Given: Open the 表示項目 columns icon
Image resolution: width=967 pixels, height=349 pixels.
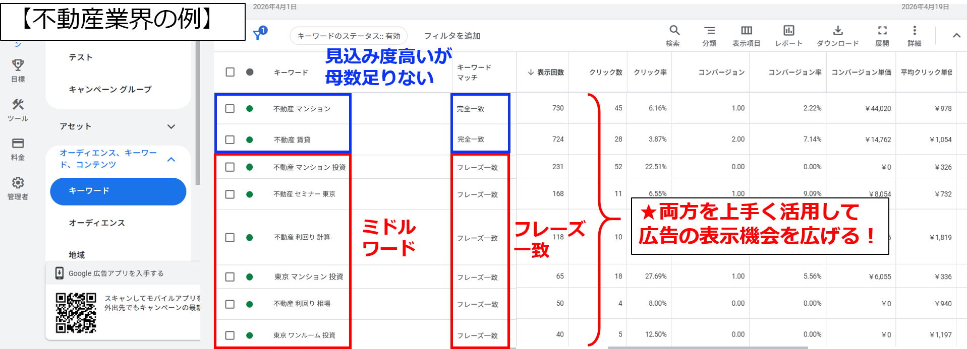Looking at the screenshot, I should pyautogui.click(x=746, y=31).
